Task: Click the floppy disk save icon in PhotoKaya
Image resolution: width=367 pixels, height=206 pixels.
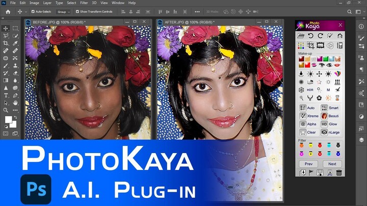Action: (x=320, y=172)
